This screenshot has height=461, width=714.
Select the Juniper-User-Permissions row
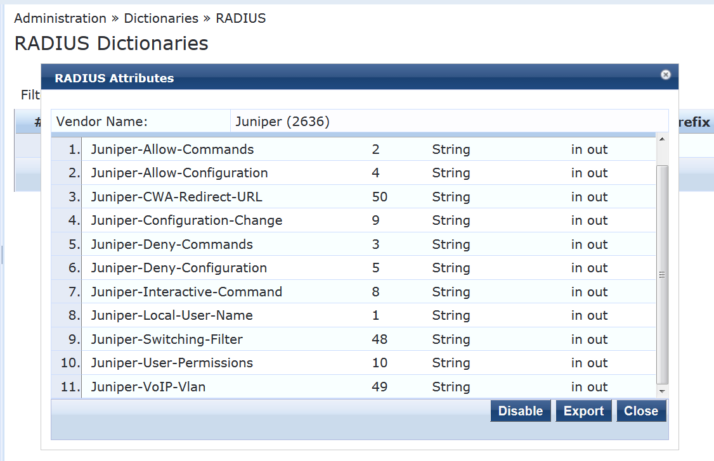coord(172,363)
